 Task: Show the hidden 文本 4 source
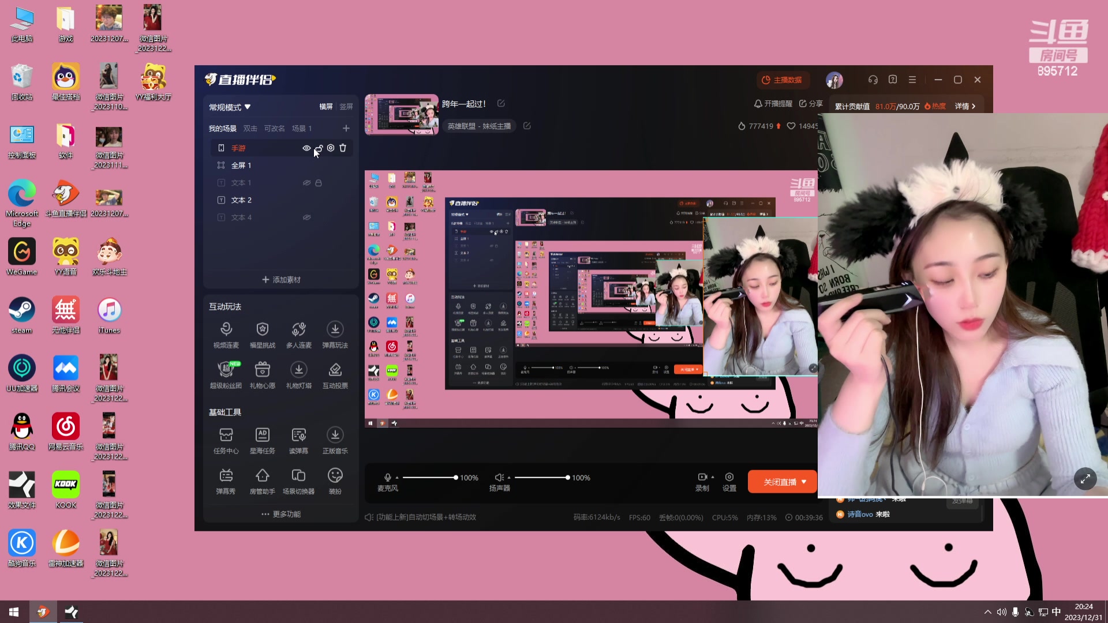[x=306, y=217]
